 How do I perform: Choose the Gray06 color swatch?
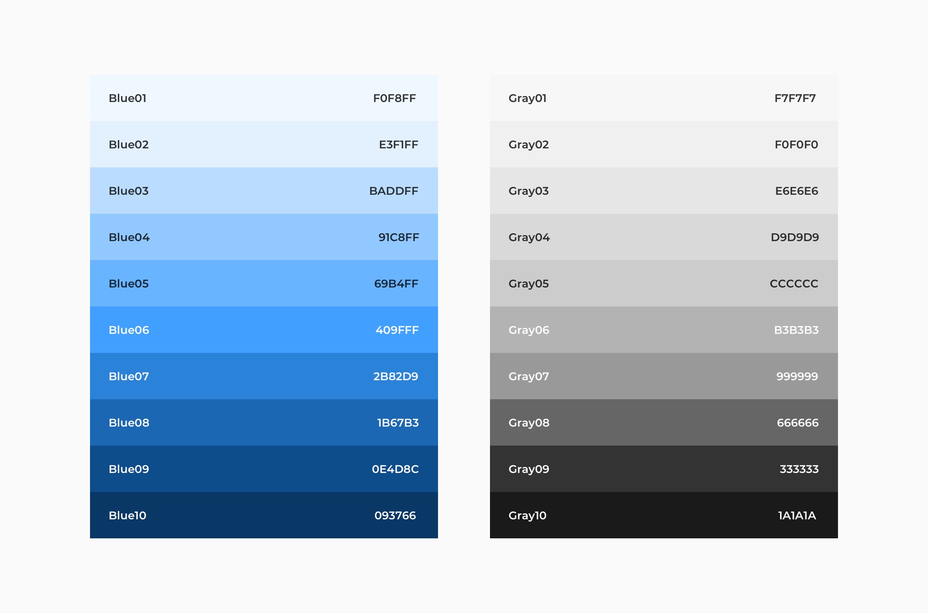[x=664, y=330]
